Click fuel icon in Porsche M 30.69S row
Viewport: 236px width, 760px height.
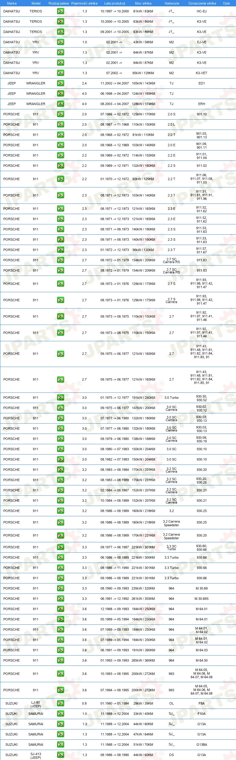60,599
